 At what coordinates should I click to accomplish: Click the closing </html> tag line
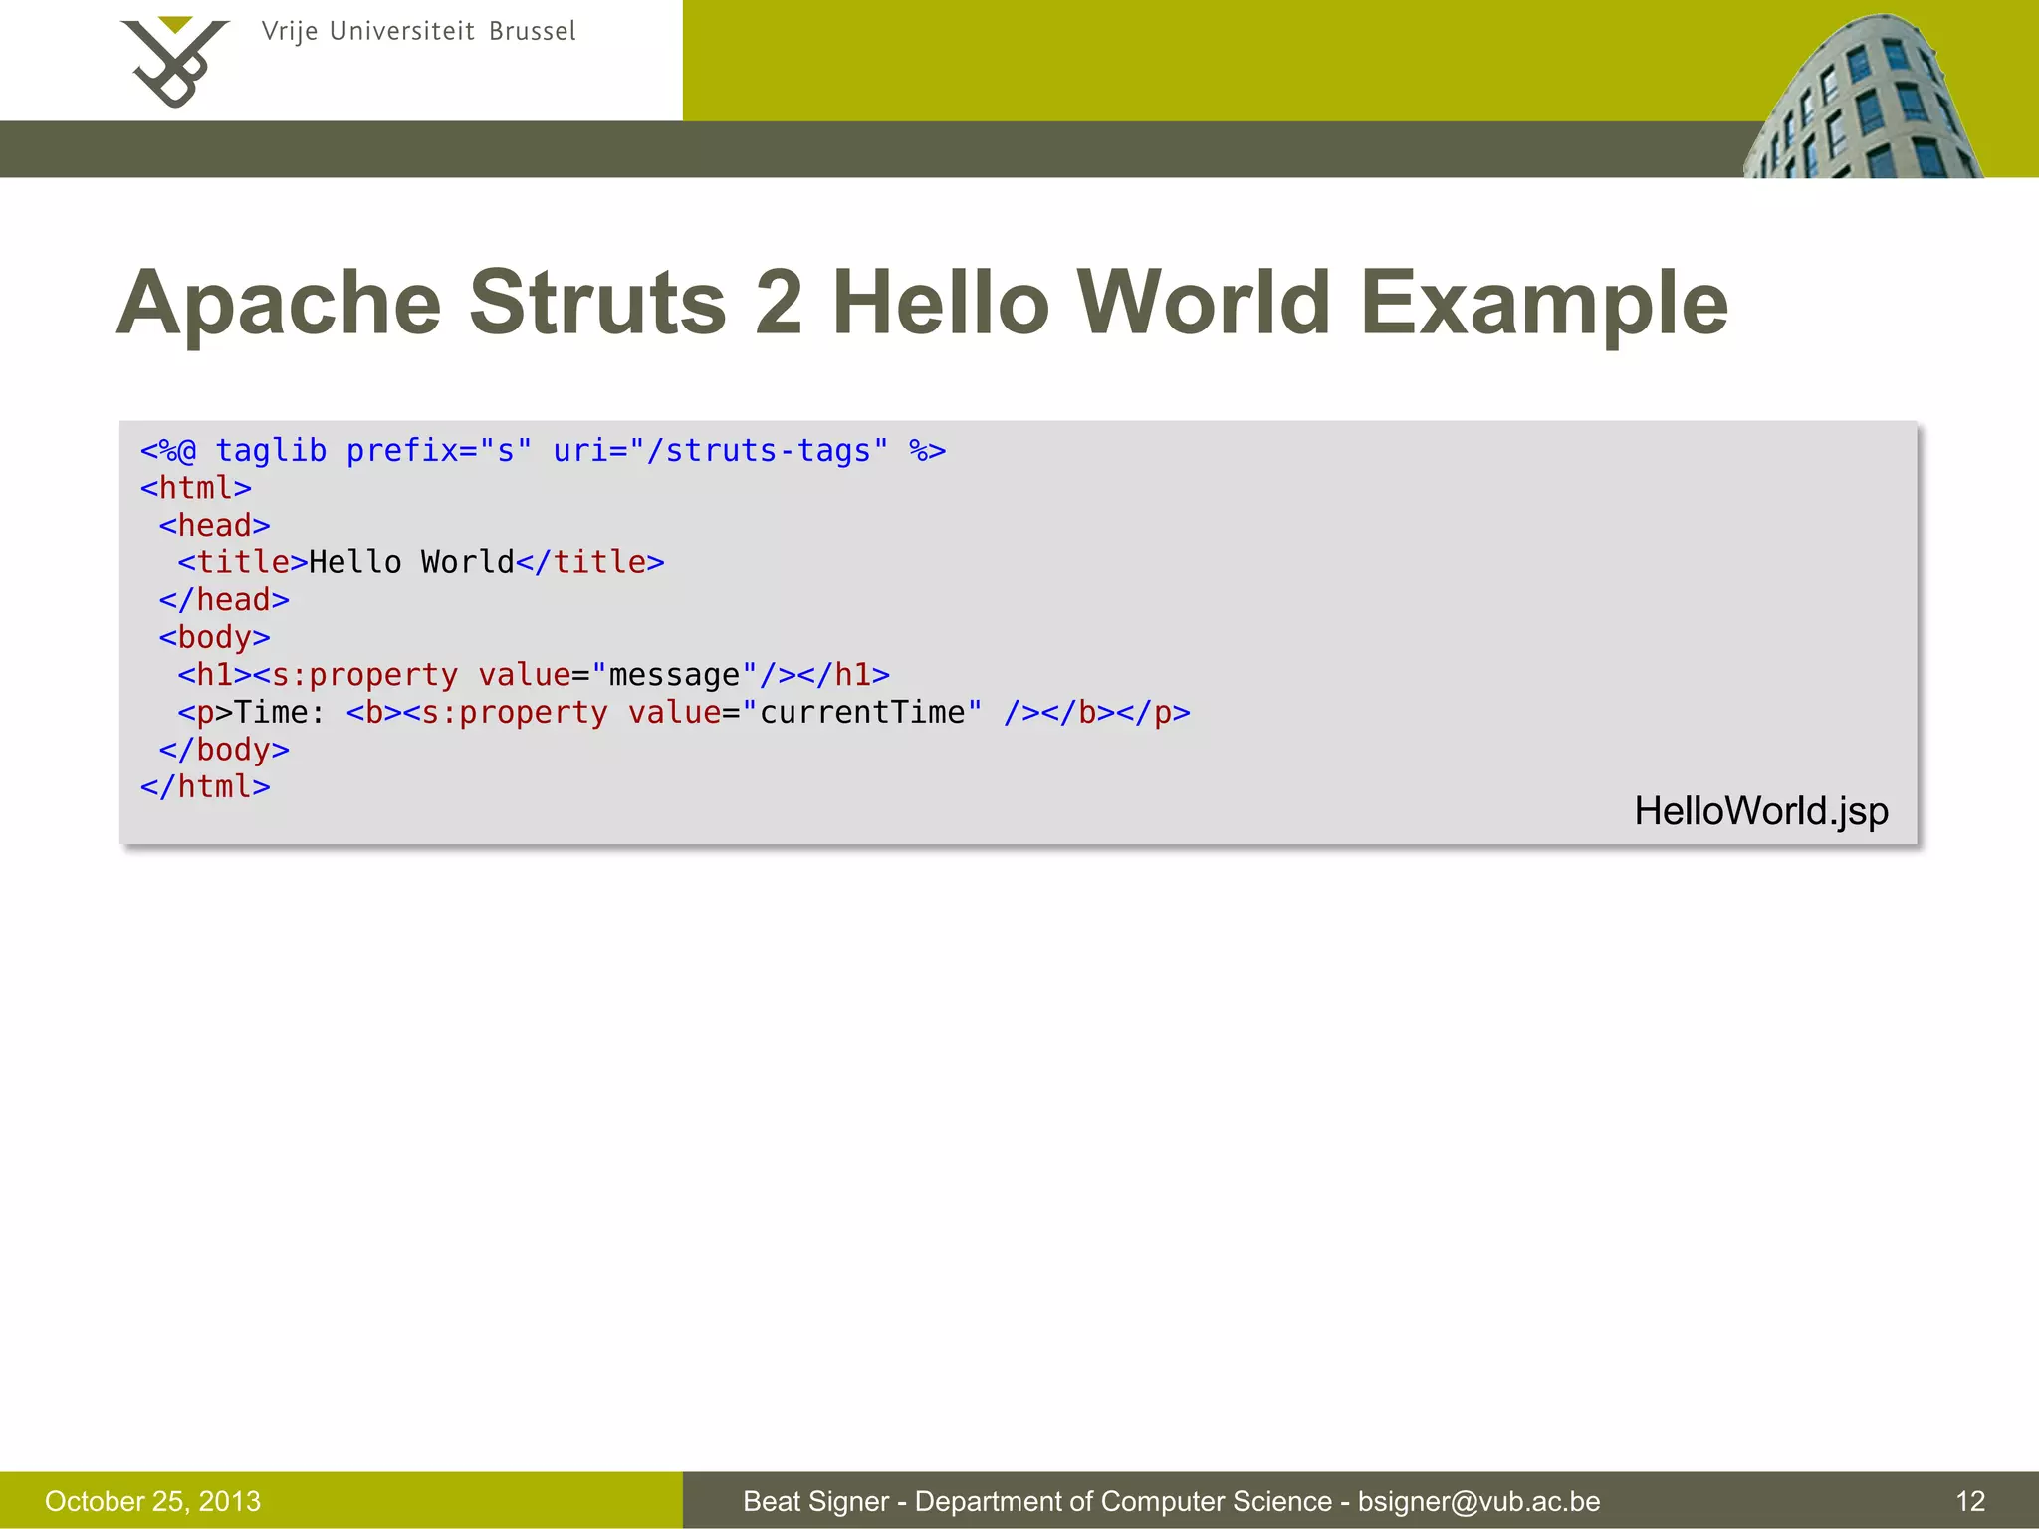point(205,787)
